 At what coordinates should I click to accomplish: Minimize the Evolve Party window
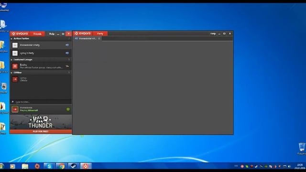(219, 34)
